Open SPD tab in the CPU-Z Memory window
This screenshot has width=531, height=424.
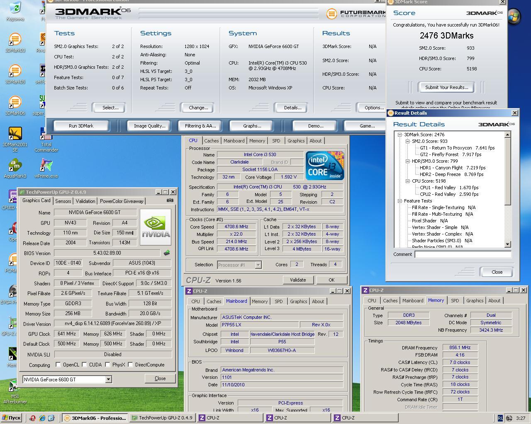click(x=455, y=301)
